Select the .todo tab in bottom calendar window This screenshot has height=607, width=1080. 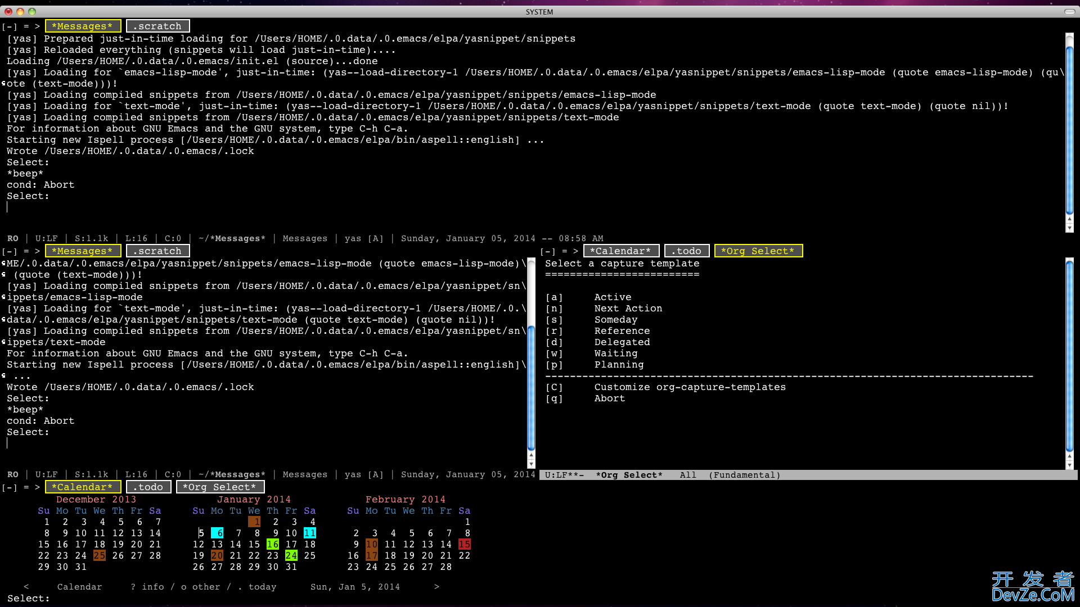148,487
